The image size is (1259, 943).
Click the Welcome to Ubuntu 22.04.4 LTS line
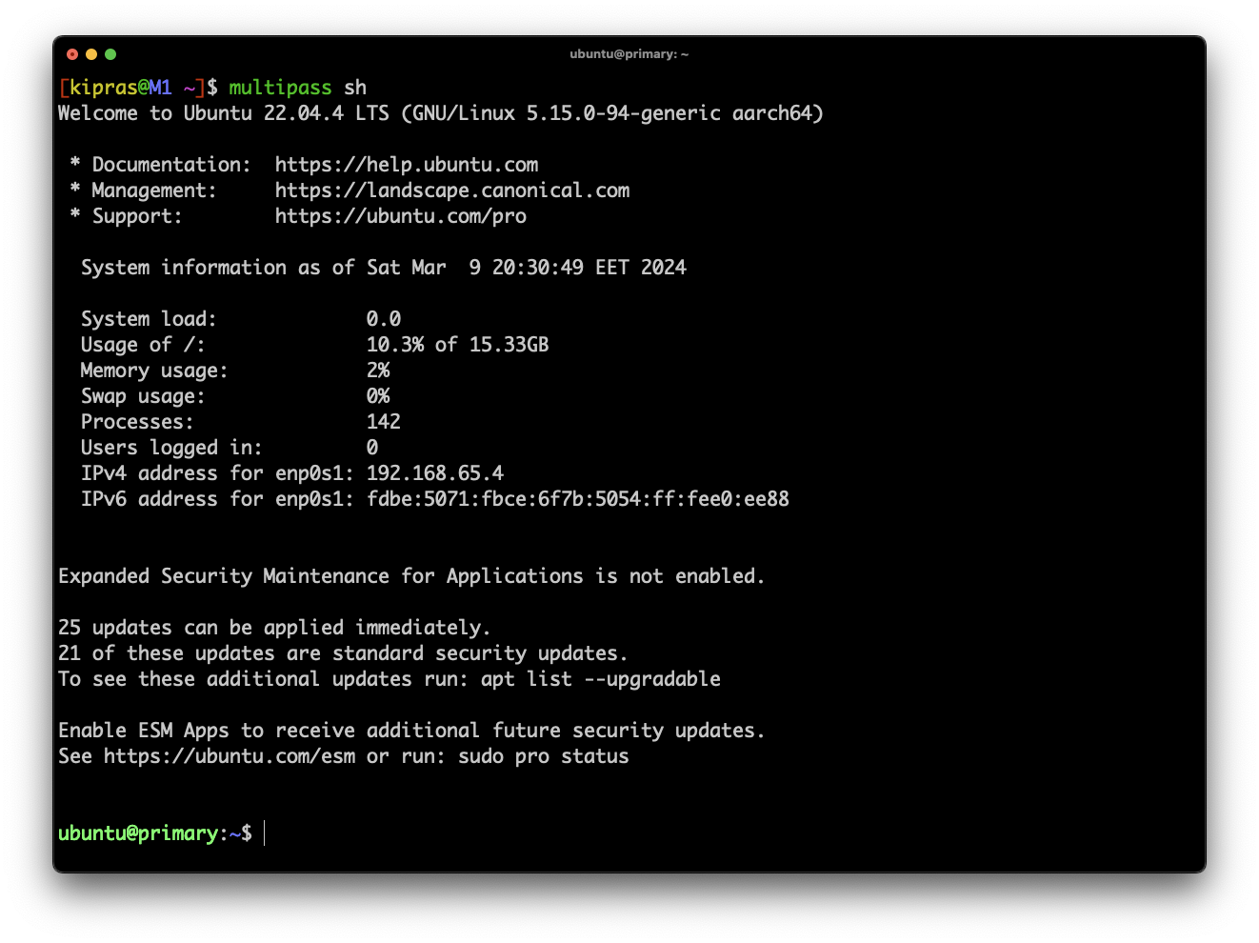(x=441, y=113)
